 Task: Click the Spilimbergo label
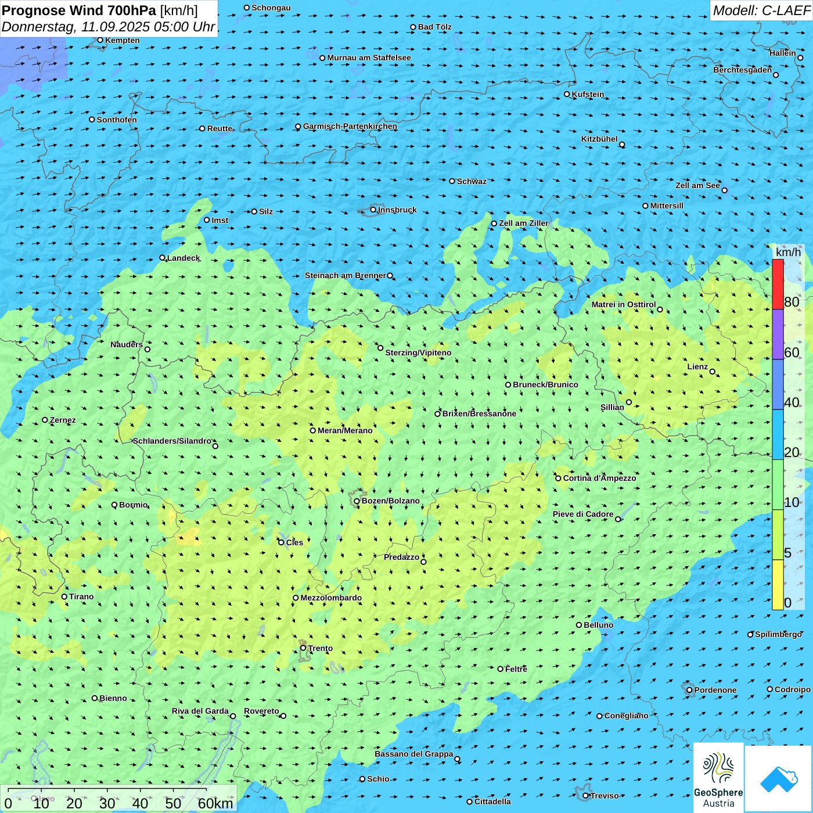778,634
